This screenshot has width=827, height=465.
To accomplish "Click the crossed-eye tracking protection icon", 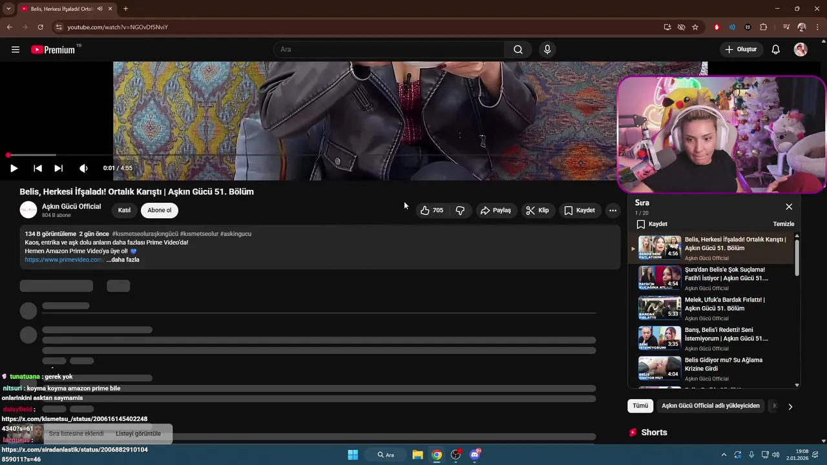I will click(x=681, y=27).
